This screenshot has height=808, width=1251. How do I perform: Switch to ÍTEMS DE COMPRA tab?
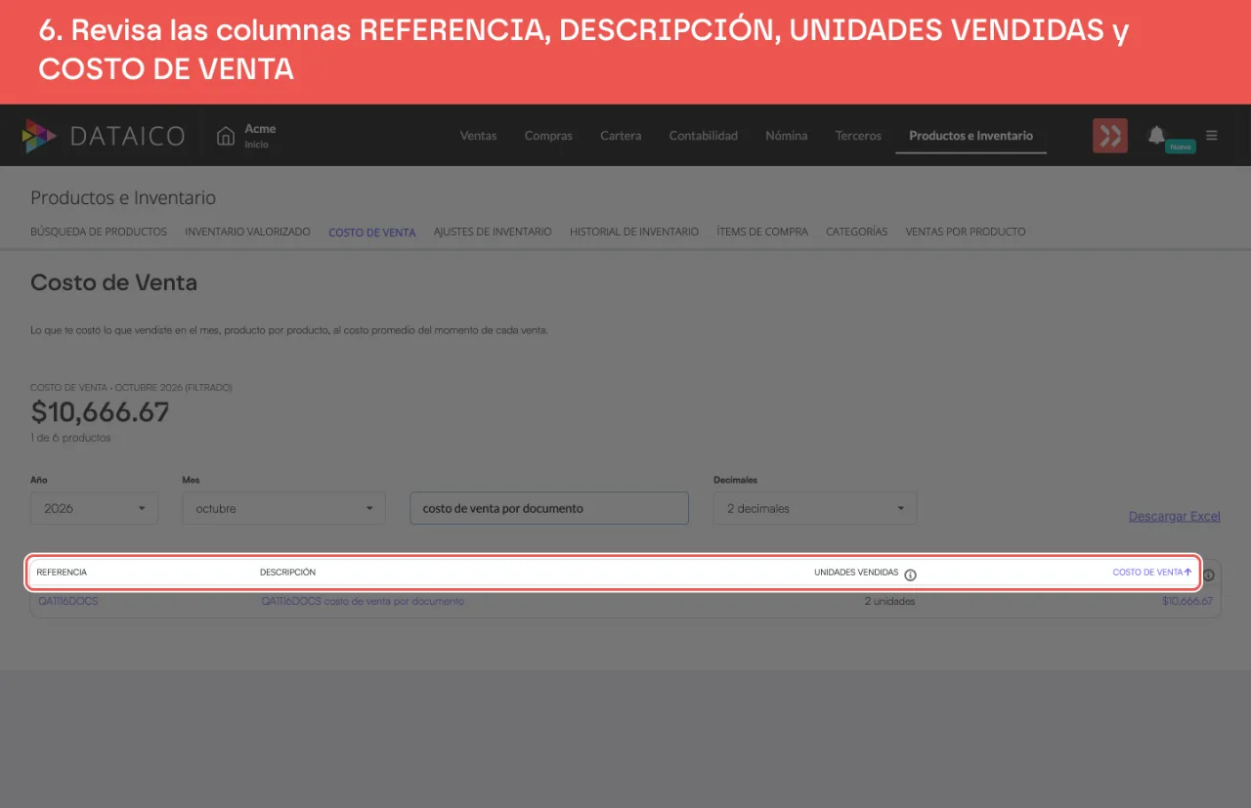762,232
